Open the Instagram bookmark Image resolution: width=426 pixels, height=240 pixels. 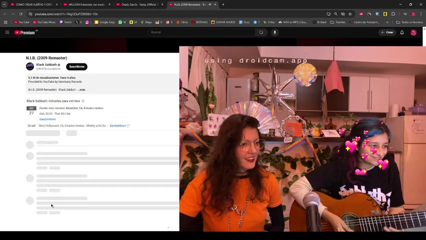[x=88, y=22]
